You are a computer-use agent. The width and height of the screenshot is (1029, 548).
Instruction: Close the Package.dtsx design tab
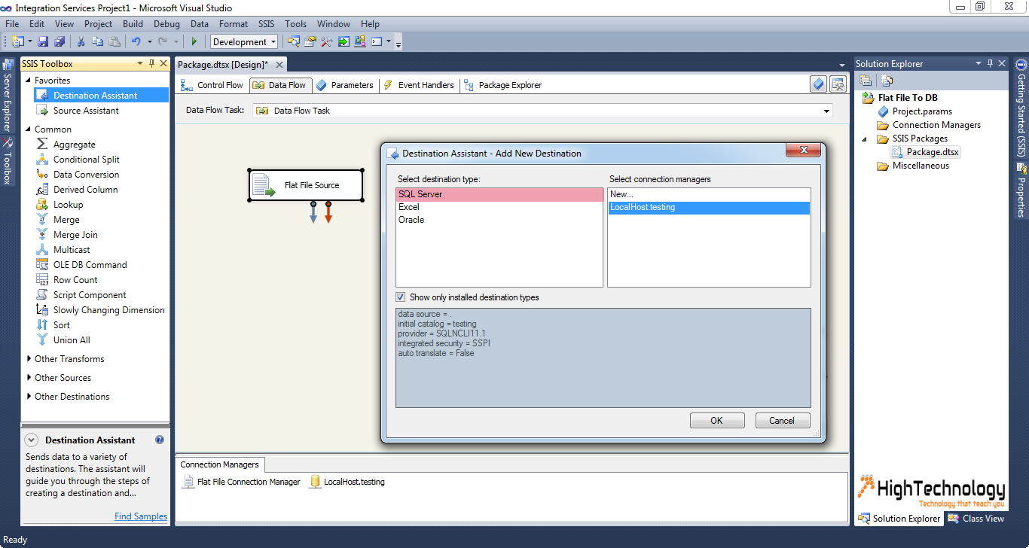tap(279, 65)
